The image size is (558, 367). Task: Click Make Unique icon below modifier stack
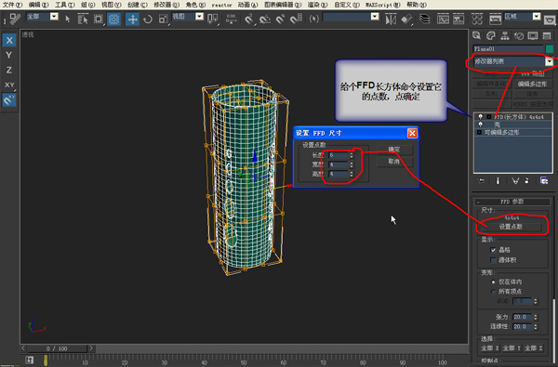515,181
